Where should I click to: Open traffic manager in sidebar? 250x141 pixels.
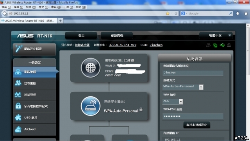coord(34,95)
